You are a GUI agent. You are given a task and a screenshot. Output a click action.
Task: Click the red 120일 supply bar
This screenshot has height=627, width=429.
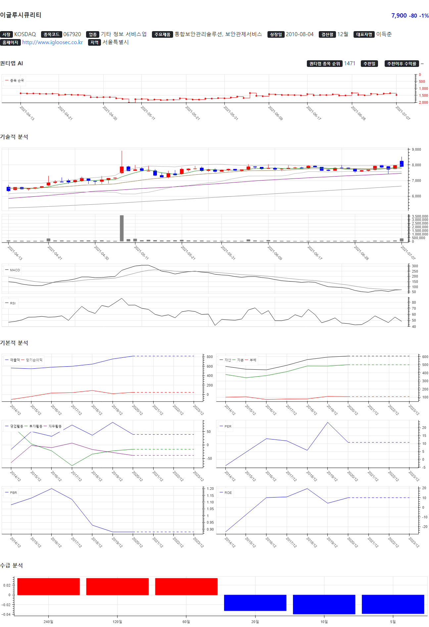(x=117, y=587)
